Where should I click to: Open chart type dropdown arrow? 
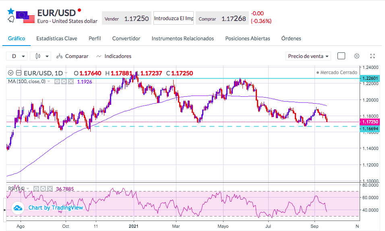pyautogui.click(x=47, y=56)
